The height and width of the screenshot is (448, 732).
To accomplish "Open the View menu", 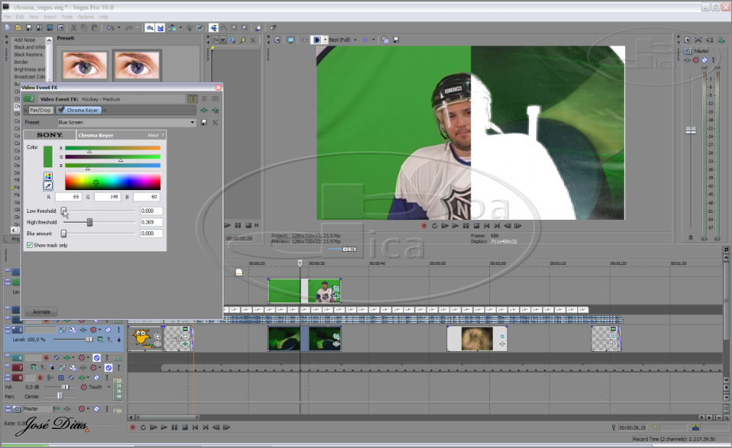I will (x=34, y=17).
